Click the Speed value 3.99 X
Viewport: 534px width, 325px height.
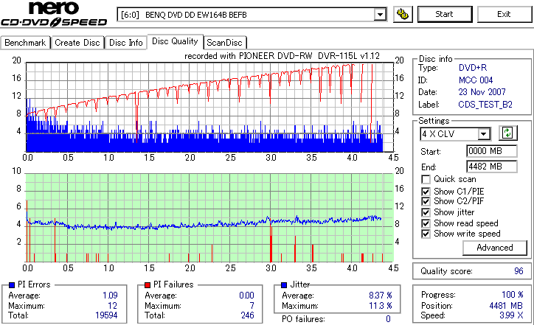[x=512, y=315]
